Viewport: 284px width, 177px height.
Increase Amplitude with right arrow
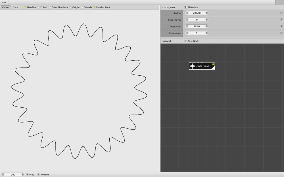207,26
